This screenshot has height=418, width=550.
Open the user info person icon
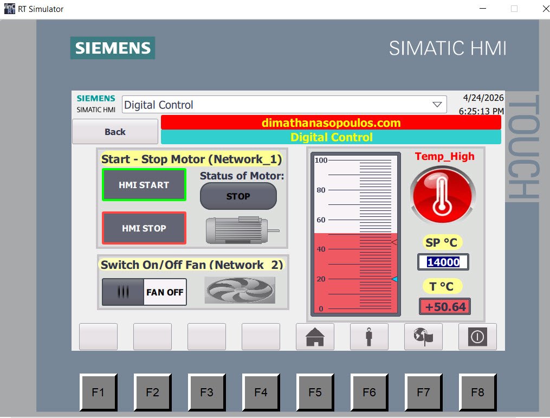pos(369,337)
